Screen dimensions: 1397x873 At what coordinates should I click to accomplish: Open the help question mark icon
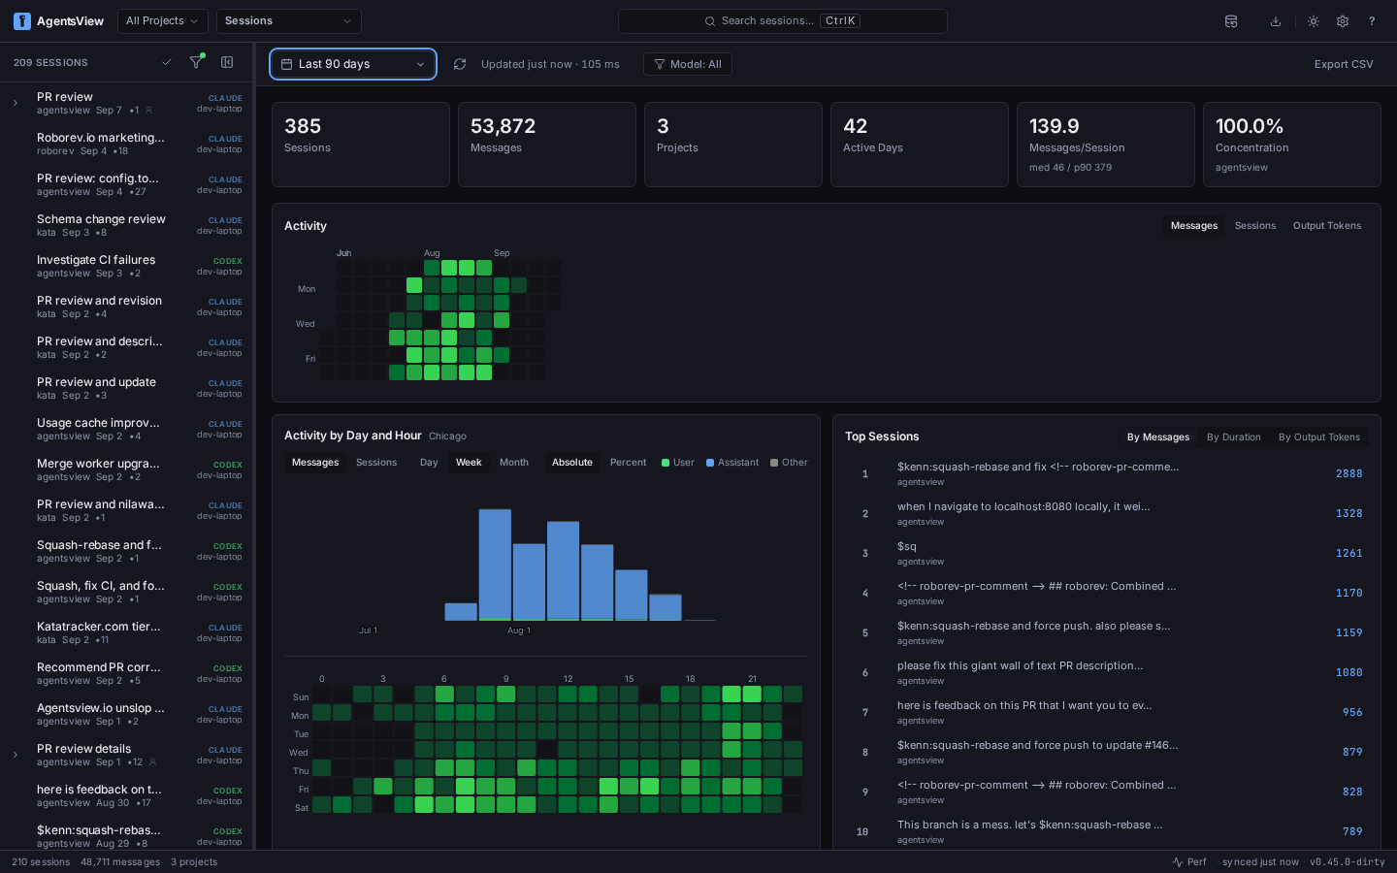click(1372, 21)
